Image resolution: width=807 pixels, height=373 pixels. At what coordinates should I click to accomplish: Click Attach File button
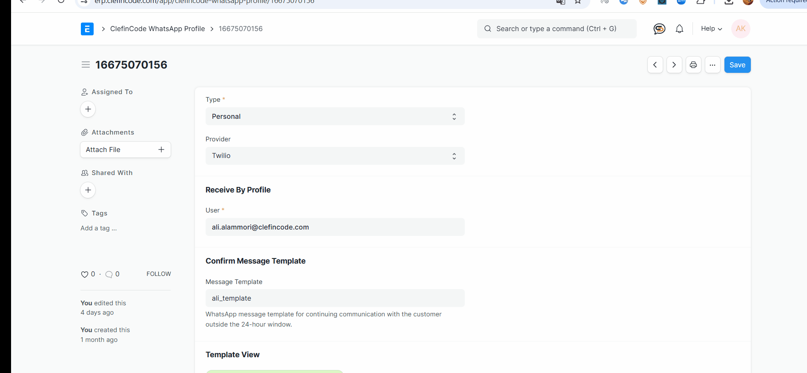(125, 150)
